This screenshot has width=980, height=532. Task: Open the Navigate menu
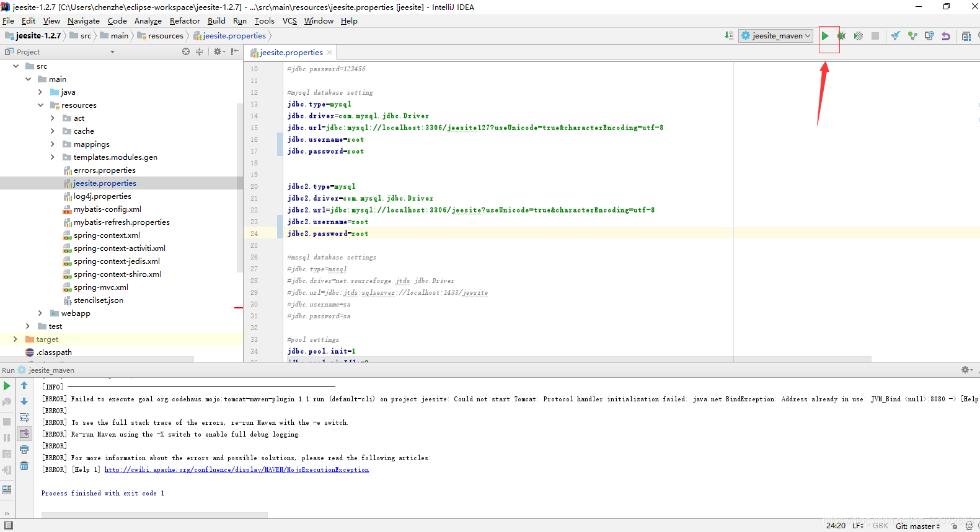pyautogui.click(x=84, y=21)
